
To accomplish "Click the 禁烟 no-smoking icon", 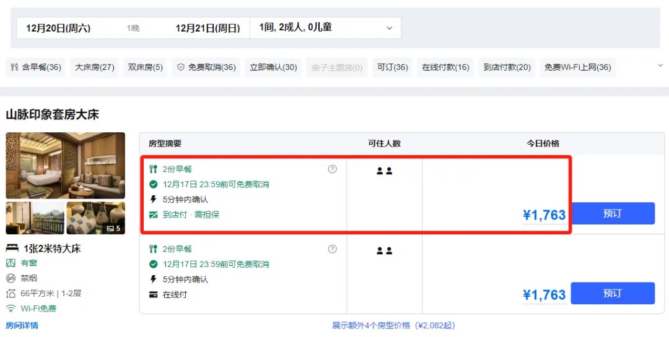I will (11, 278).
